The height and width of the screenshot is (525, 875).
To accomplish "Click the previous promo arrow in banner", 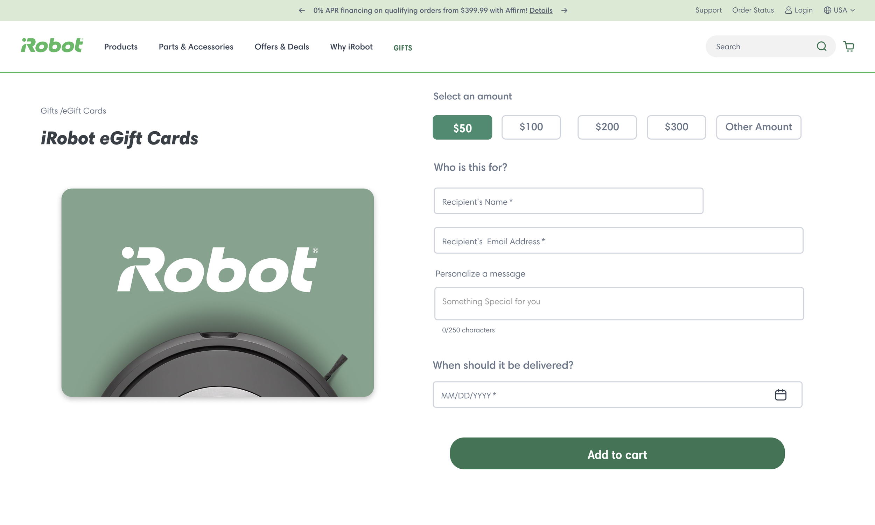I will 301,10.
